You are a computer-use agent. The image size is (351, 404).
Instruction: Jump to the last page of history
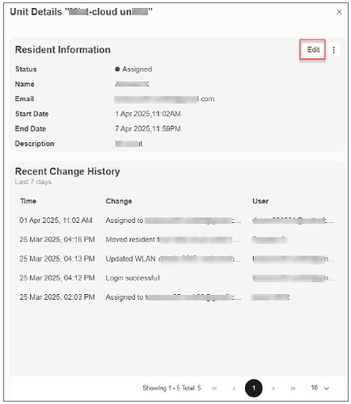293,388
